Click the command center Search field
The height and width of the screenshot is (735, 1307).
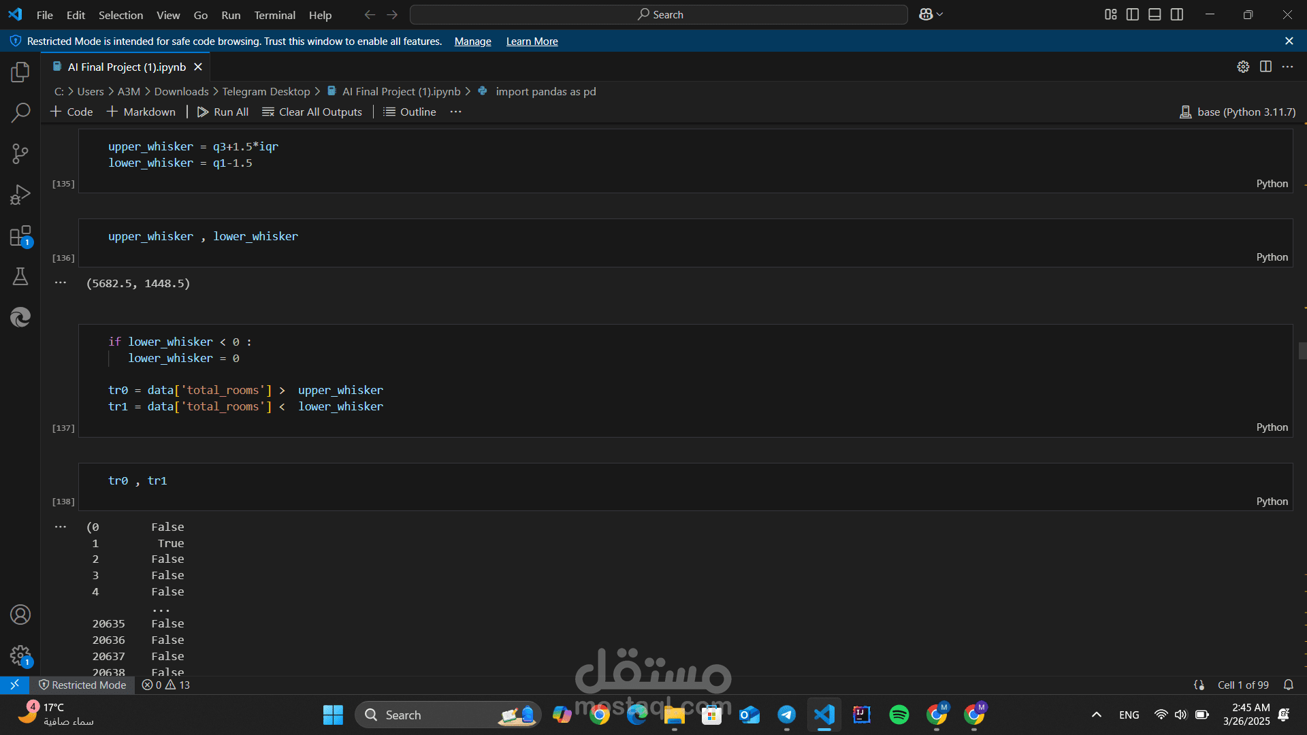pyautogui.click(x=659, y=14)
